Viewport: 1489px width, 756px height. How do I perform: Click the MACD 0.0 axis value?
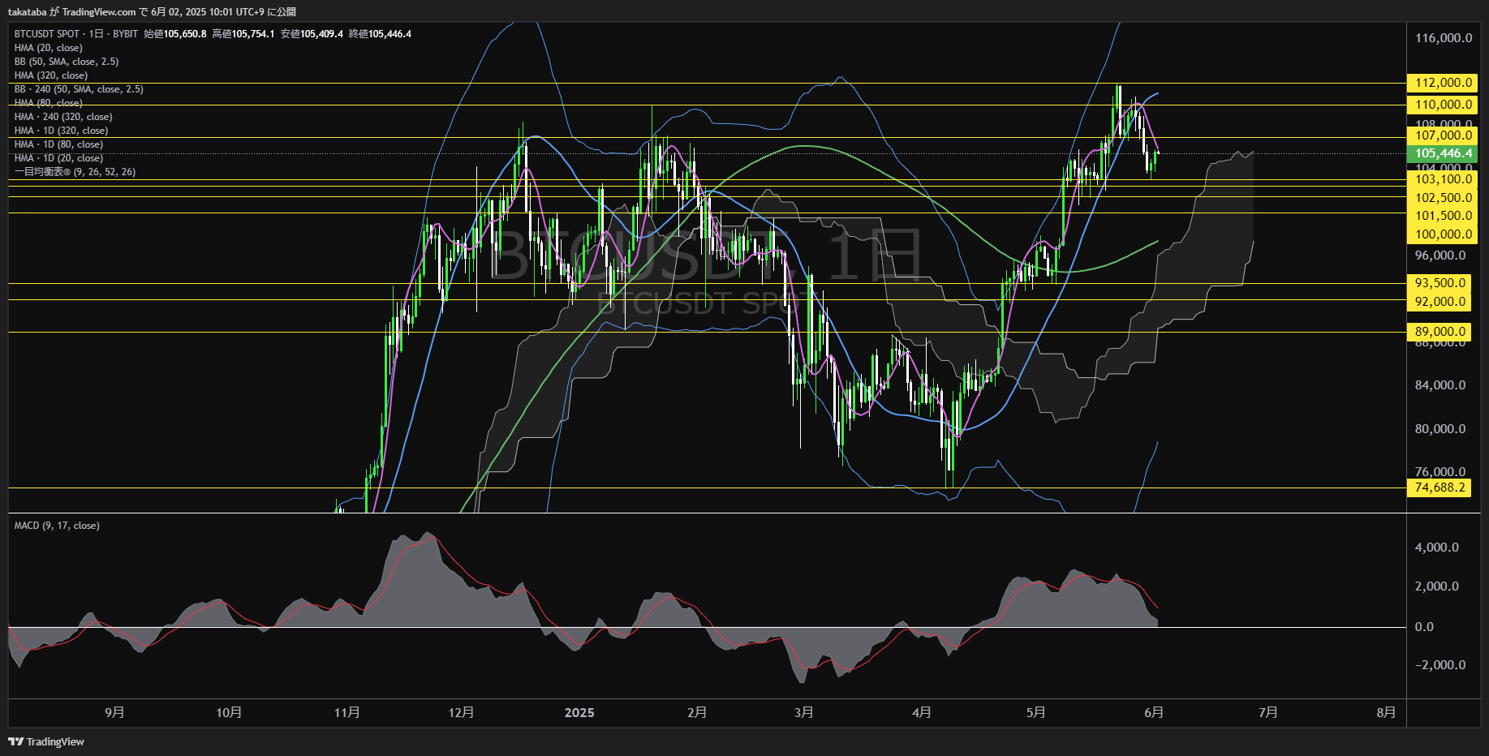point(1424,627)
